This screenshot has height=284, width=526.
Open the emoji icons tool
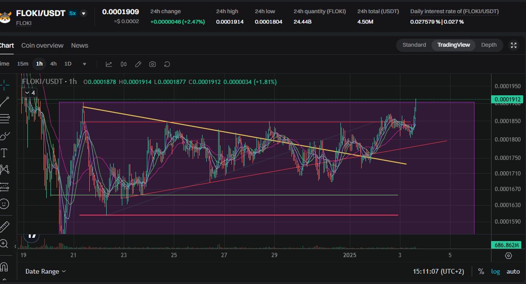point(4,204)
